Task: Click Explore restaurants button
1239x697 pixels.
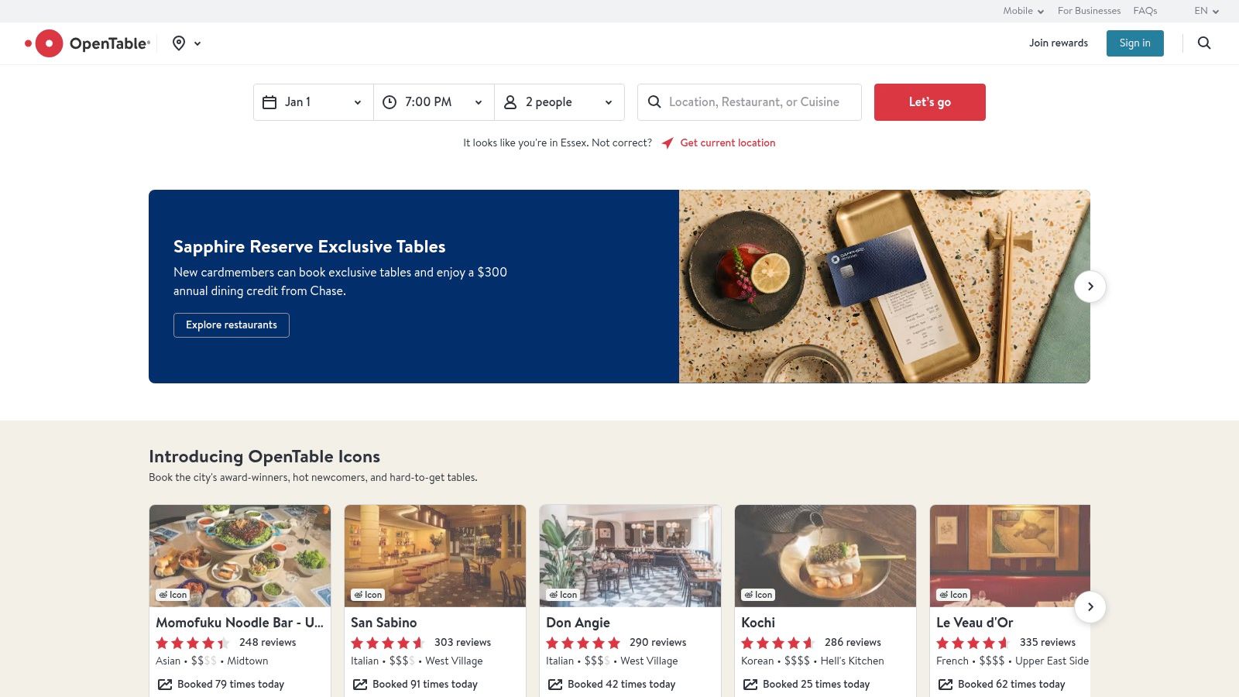Action: [232, 325]
